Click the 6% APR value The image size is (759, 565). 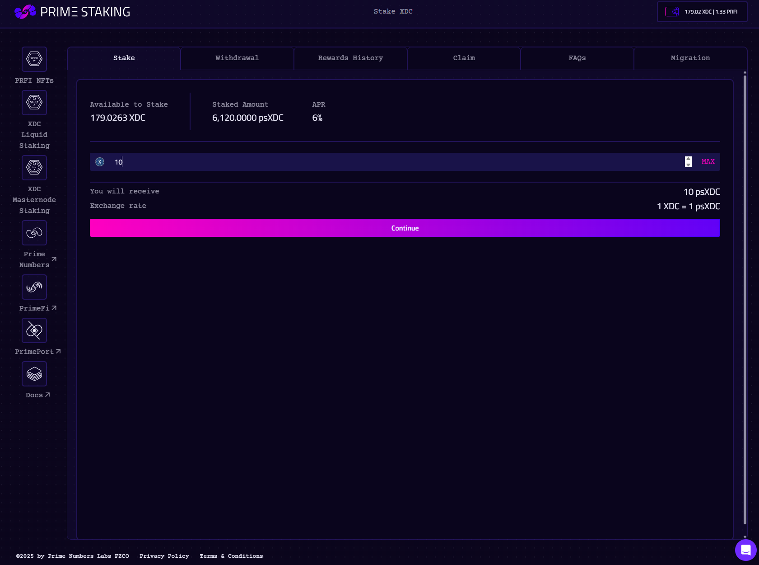pos(317,118)
